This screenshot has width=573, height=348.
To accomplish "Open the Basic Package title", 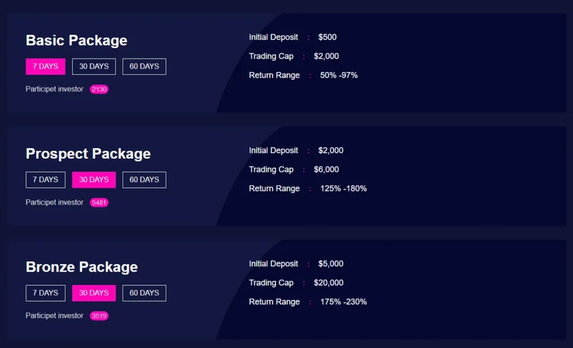I will (77, 41).
